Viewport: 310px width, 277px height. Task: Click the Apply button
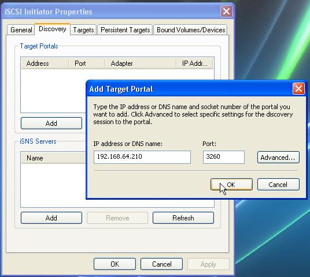tap(208, 264)
